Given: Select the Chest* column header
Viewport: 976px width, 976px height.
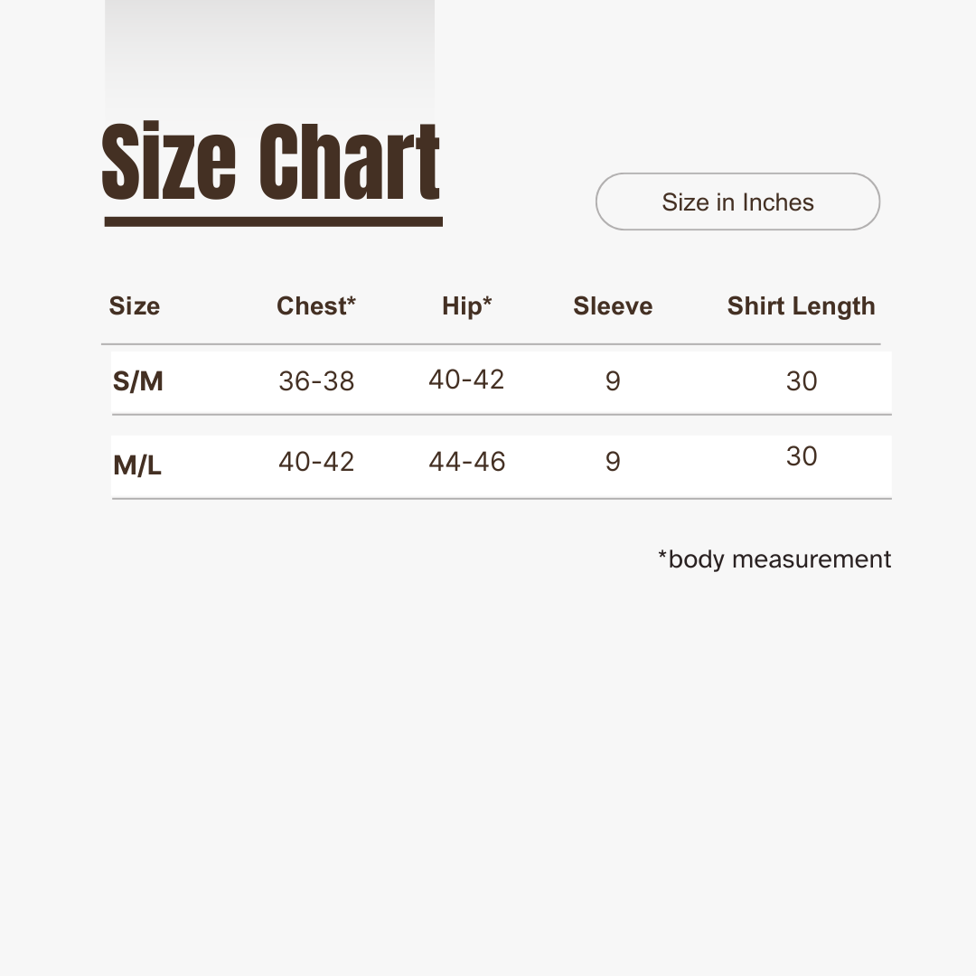Looking at the screenshot, I should [x=316, y=306].
